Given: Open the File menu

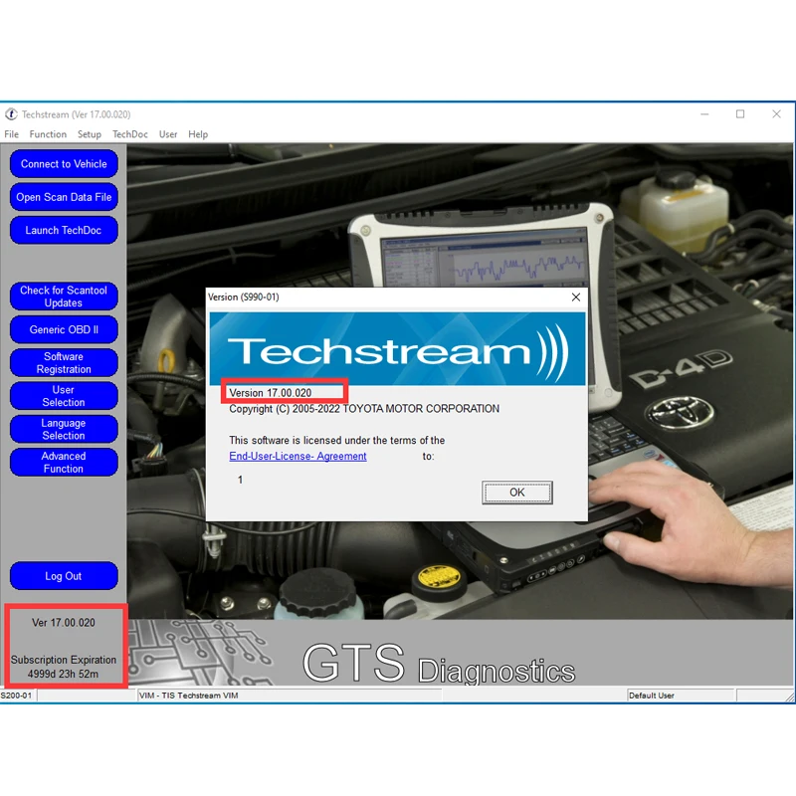Looking at the screenshot, I should [x=11, y=134].
